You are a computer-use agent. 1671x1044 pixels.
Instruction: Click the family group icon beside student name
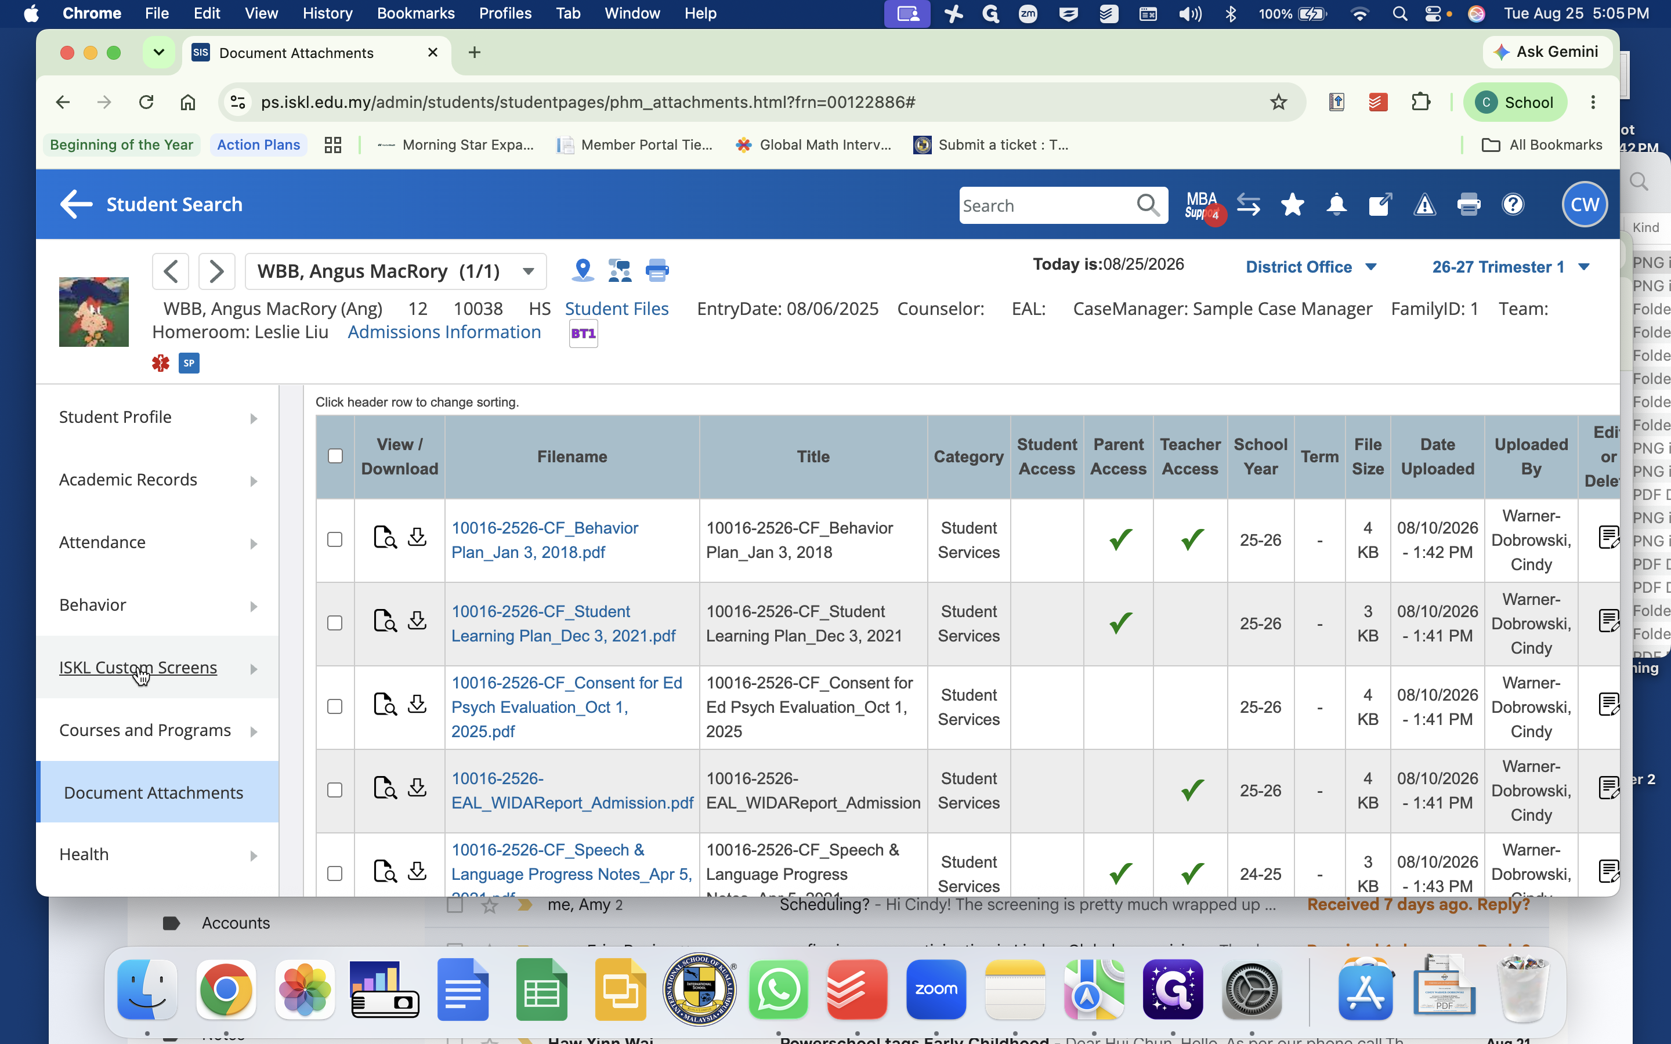pyautogui.click(x=620, y=270)
